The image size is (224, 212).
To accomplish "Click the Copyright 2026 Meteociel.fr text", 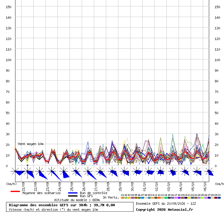I will click(164, 210).
